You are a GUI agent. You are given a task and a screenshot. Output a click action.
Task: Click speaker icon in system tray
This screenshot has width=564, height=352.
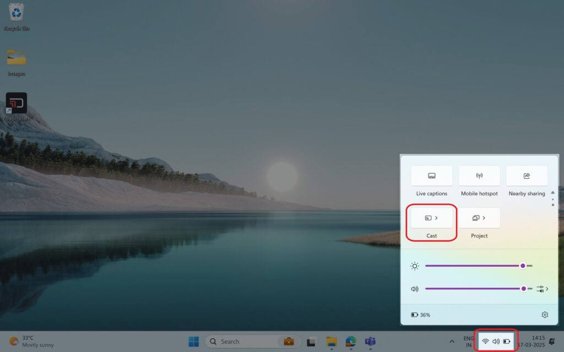pyautogui.click(x=496, y=341)
